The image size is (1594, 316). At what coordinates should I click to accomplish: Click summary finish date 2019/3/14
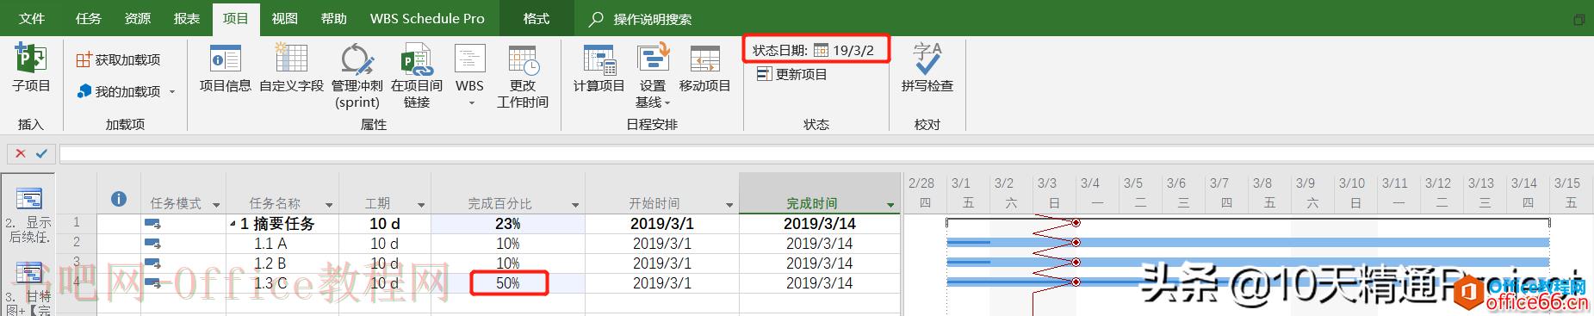pos(819,224)
